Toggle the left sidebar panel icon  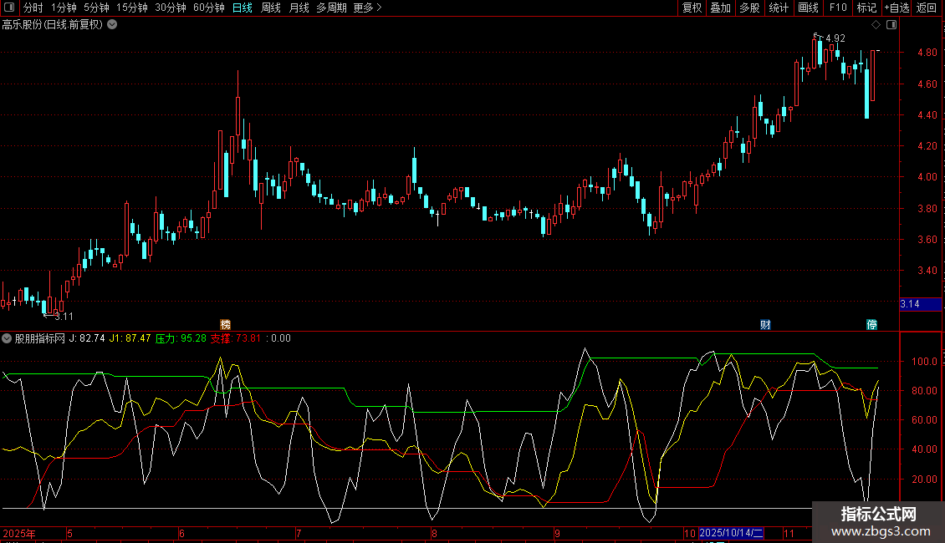pyautogui.click(x=9, y=8)
